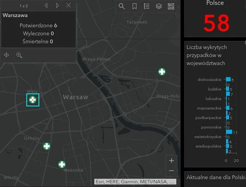Open the bookmarks panel

coord(134,6)
